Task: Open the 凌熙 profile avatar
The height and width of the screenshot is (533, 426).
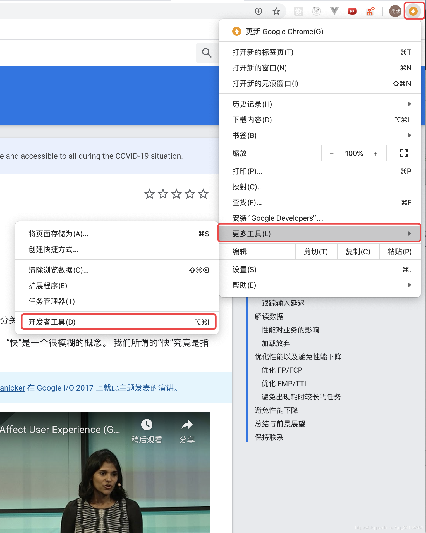Action: tap(395, 11)
